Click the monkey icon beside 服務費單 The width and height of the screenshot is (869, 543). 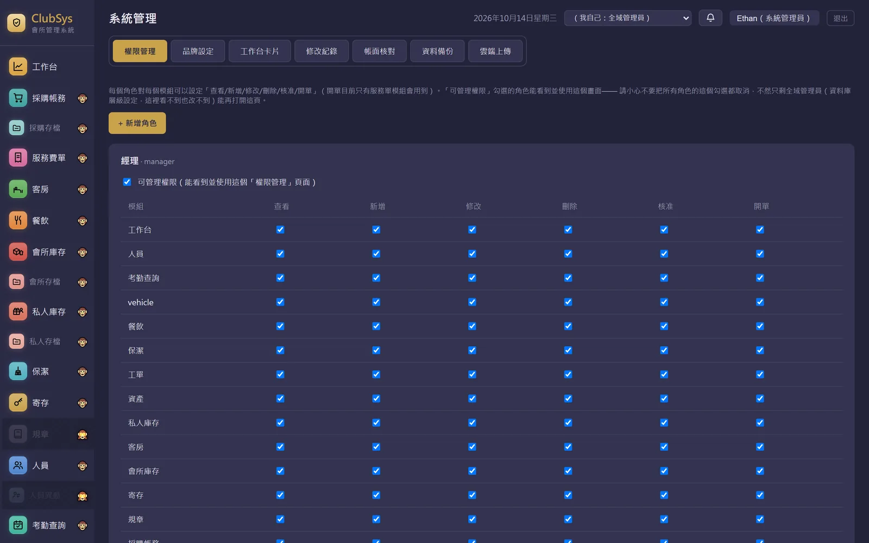83,159
